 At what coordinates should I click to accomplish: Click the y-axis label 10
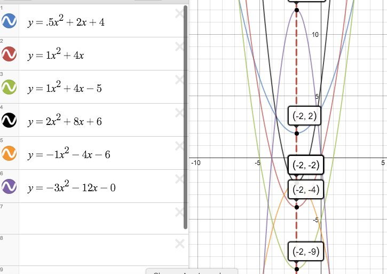[315, 35]
